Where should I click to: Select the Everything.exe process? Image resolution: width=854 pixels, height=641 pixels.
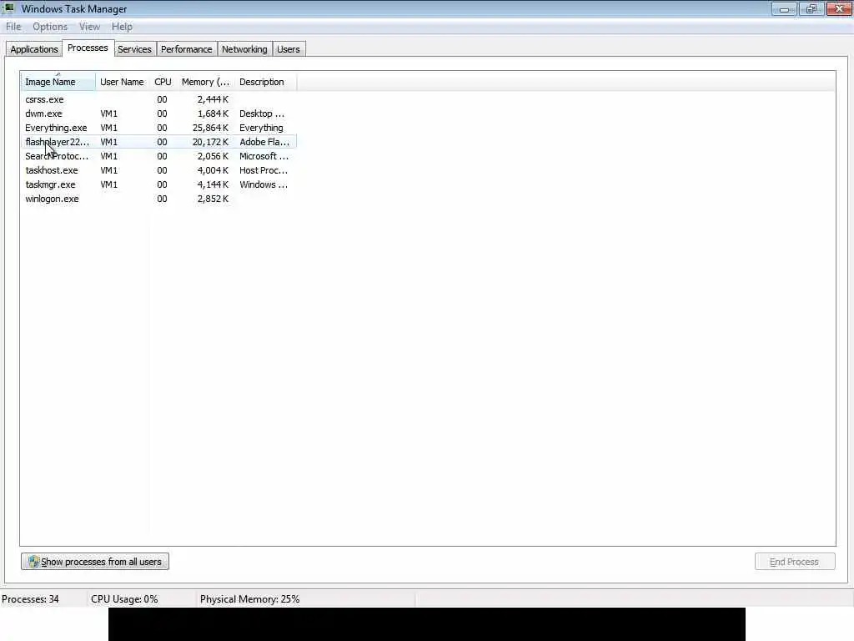pyautogui.click(x=158, y=128)
